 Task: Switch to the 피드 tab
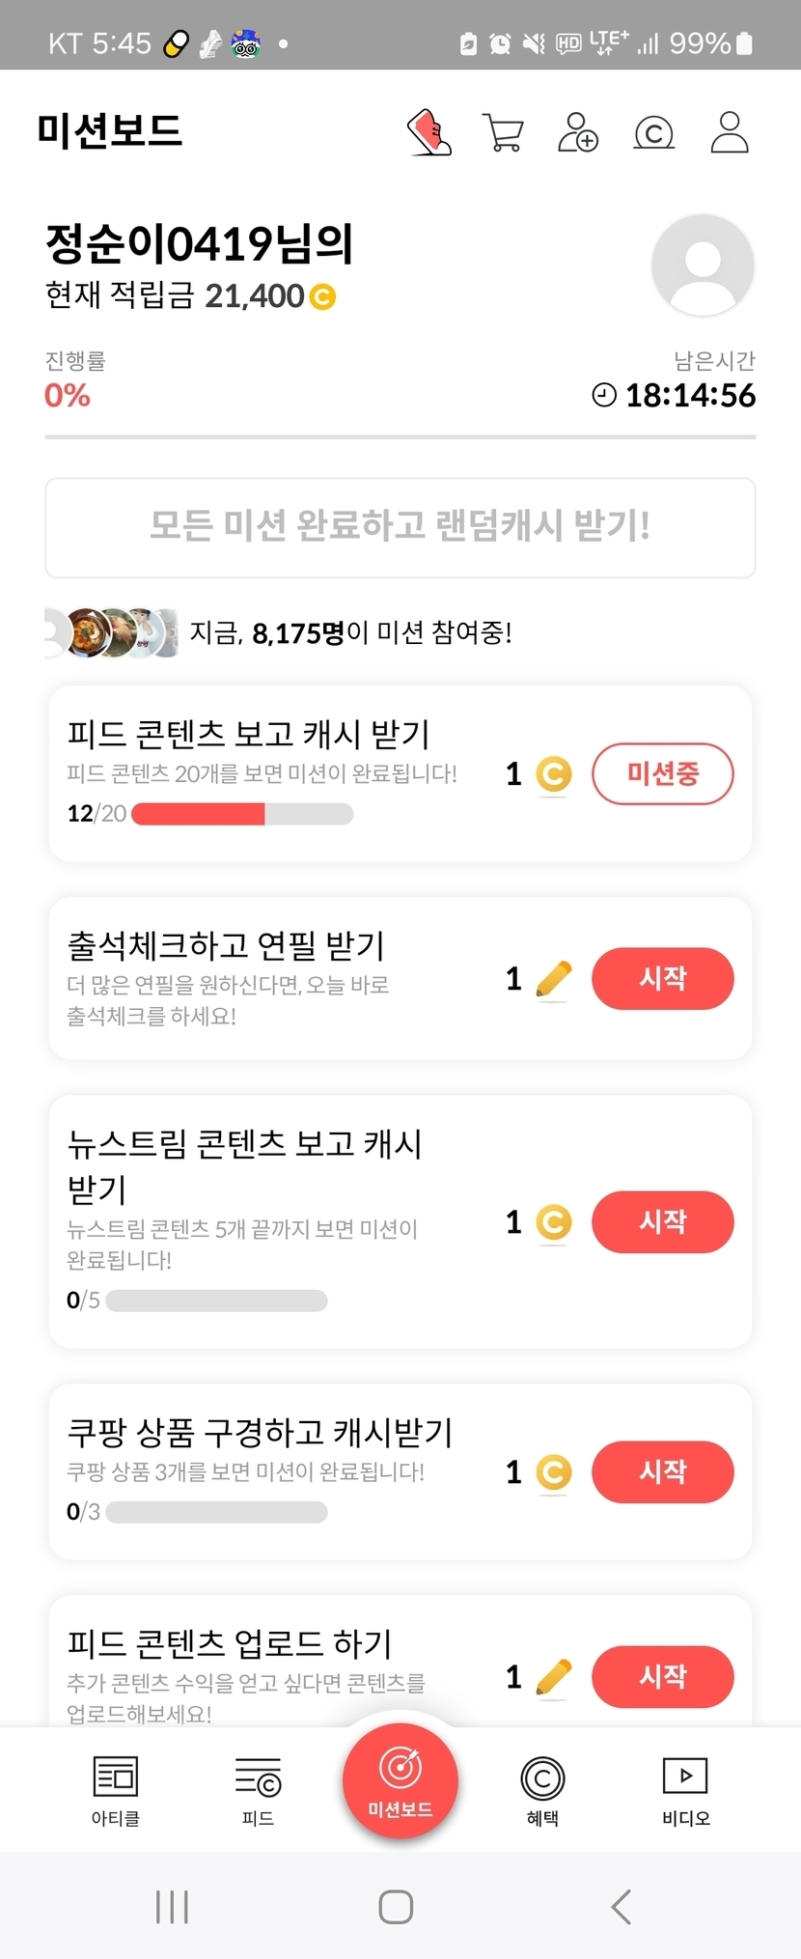click(258, 1791)
